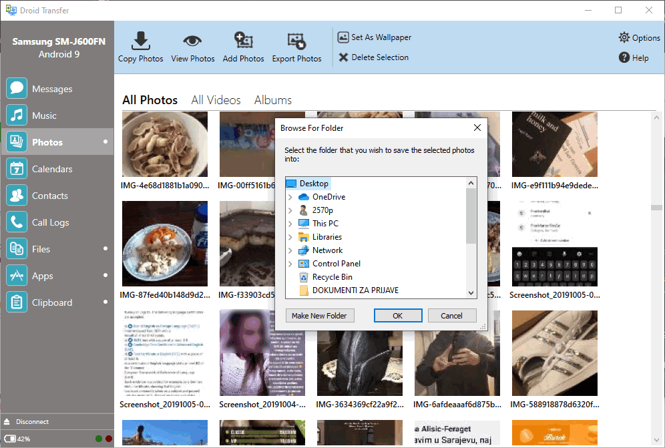Screen dimensions: 665x448
Task: Click the Files icon in sidebar
Action: (x=17, y=248)
